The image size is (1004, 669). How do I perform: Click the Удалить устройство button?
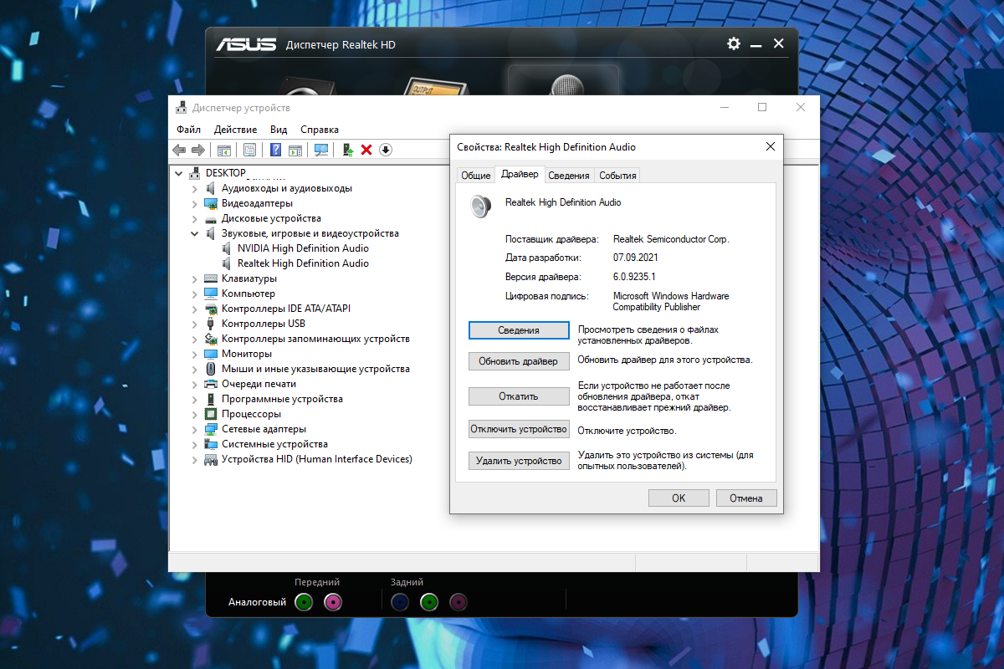coord(519,461)
